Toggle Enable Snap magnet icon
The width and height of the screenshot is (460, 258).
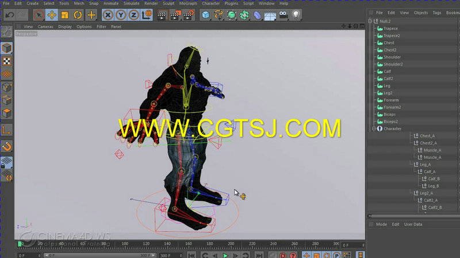[6, 146]
